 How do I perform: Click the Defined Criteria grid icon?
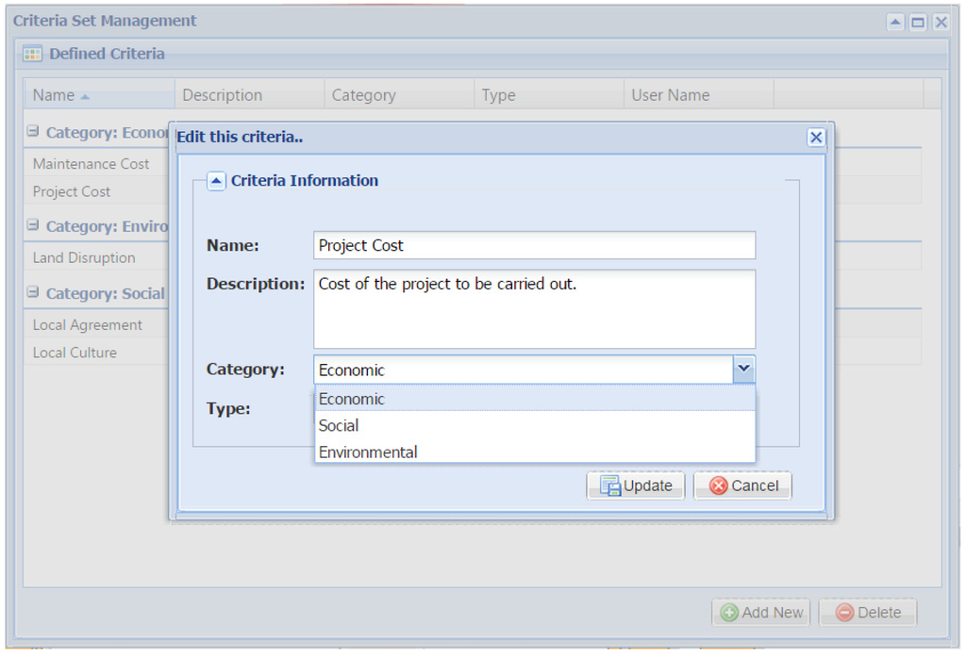pos(33,54)
